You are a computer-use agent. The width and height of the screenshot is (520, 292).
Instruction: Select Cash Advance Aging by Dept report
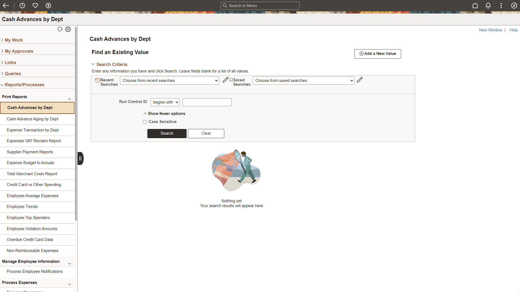click(x=32, y=119)
